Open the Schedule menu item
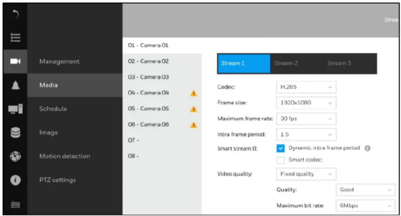The image size is (401, 216). pyautogui.click(x=75, y=109)
